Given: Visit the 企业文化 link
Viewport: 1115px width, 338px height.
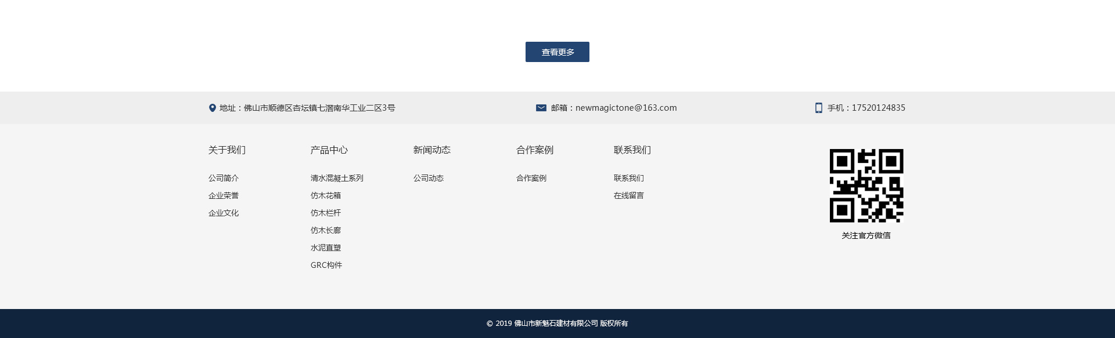Looking at the screenshot, I should [224, 213].
